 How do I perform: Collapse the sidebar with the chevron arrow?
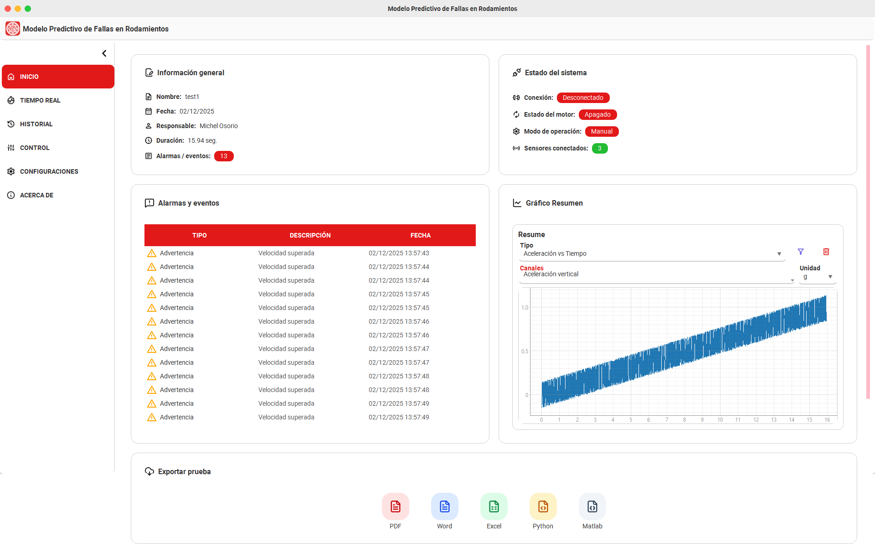104,53
